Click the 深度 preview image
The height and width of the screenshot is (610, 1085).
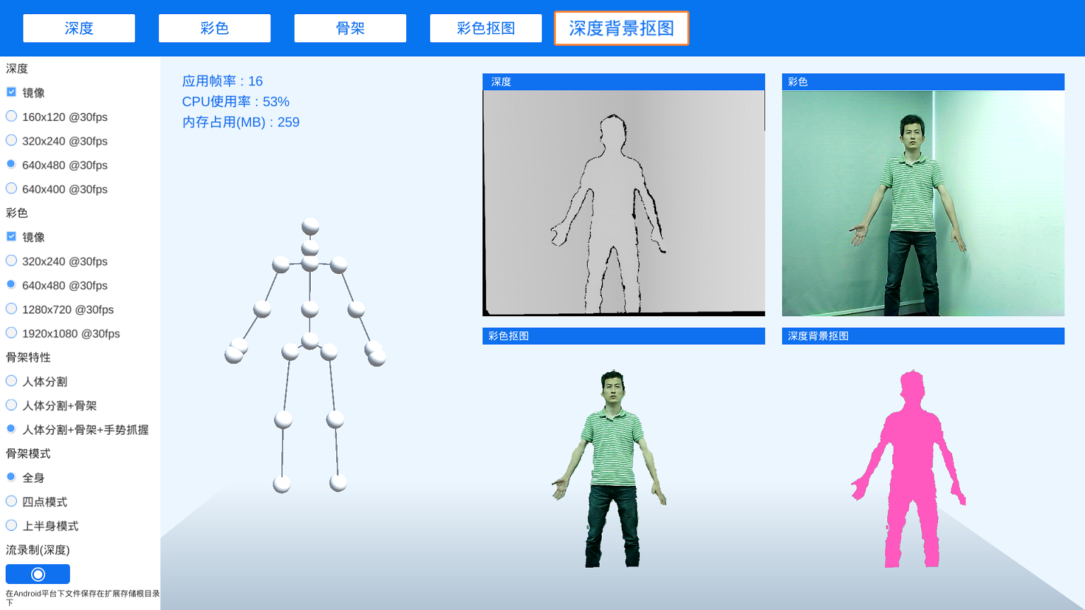[624, 203]
